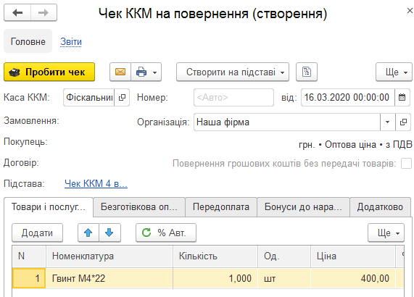Go forward with the right arrow button

[44, 12]
